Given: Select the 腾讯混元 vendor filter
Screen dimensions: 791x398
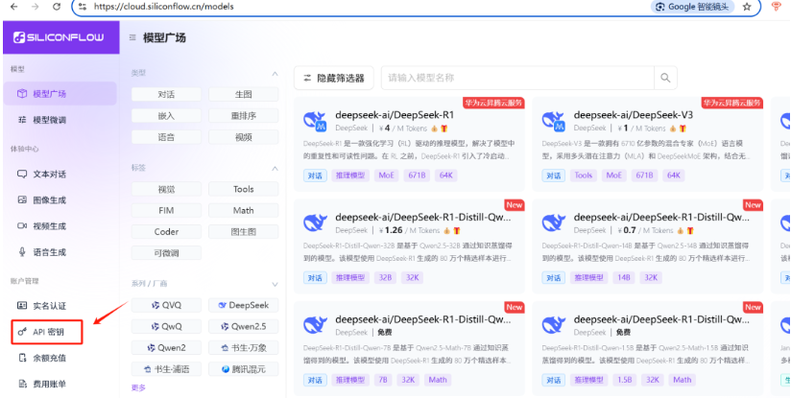Looking at the screenshot, I should pyautogui.click(x=243, y=369).
